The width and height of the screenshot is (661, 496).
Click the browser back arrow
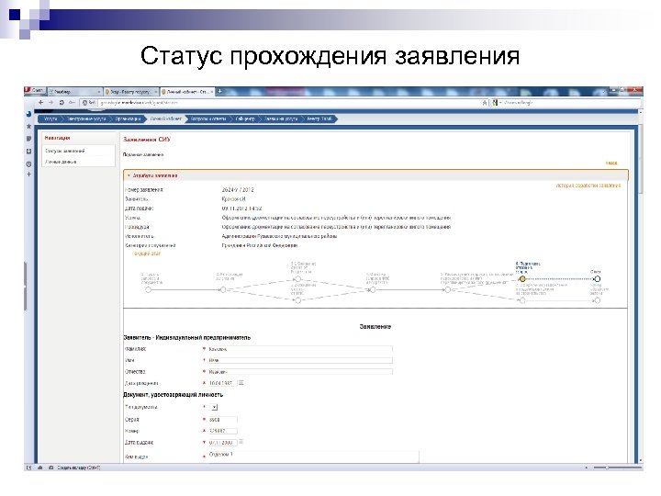tap(41, 103)
